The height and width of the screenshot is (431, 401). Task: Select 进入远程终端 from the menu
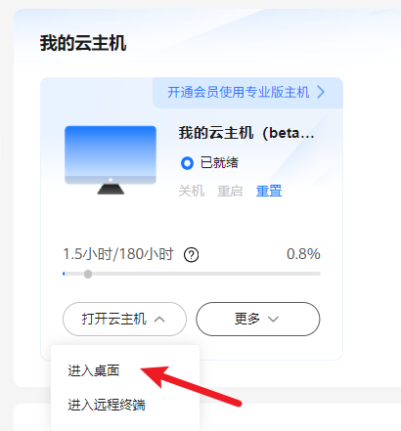(107, 405)
